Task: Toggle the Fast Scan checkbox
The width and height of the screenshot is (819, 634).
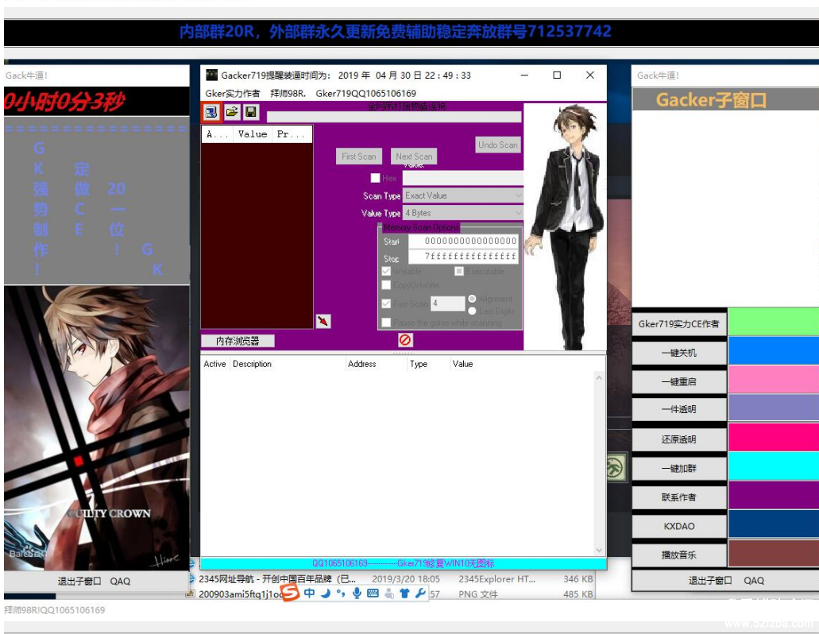Action: [x=387, y=303]
